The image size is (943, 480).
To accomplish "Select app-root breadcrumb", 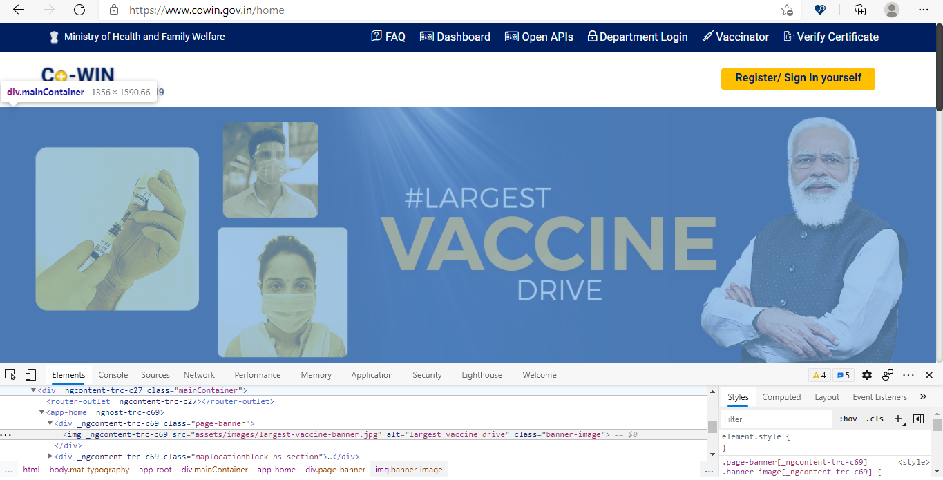I will pyautogui.click(x=155, y=470).
